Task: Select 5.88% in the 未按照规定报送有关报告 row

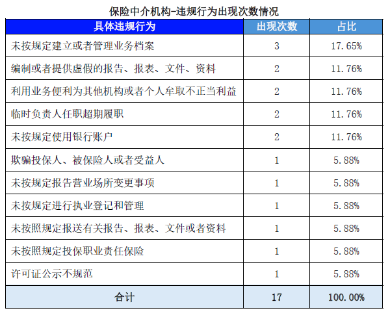Action: pos(346,229)
